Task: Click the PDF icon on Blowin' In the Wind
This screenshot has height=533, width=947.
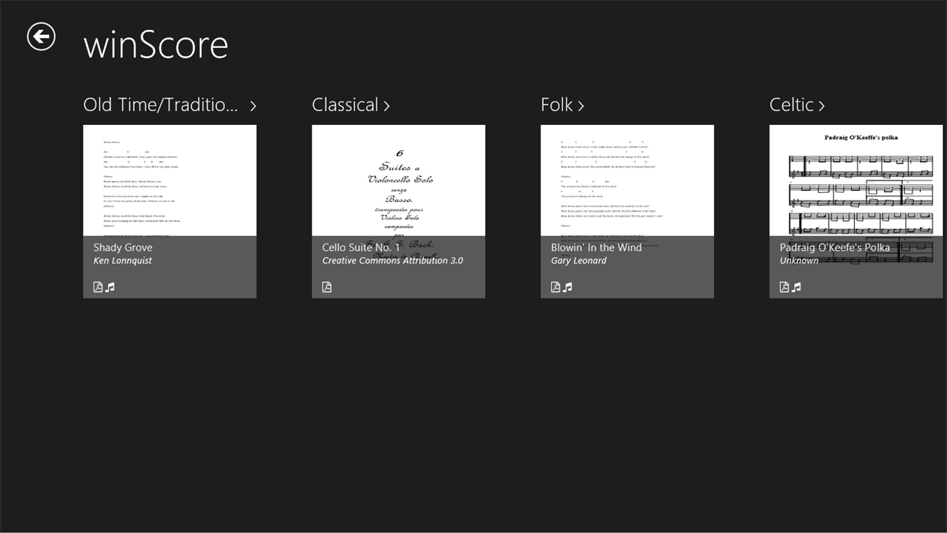Action: pos(556,287)
